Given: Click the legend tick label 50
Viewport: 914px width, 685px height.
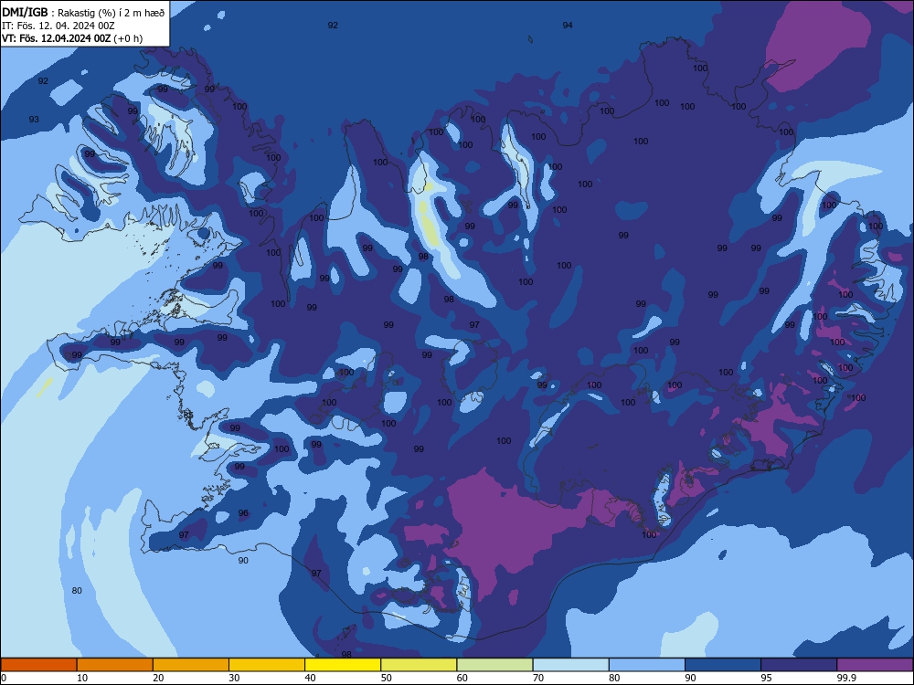Looking at the screenshot, I should click(x=386, y=678).
